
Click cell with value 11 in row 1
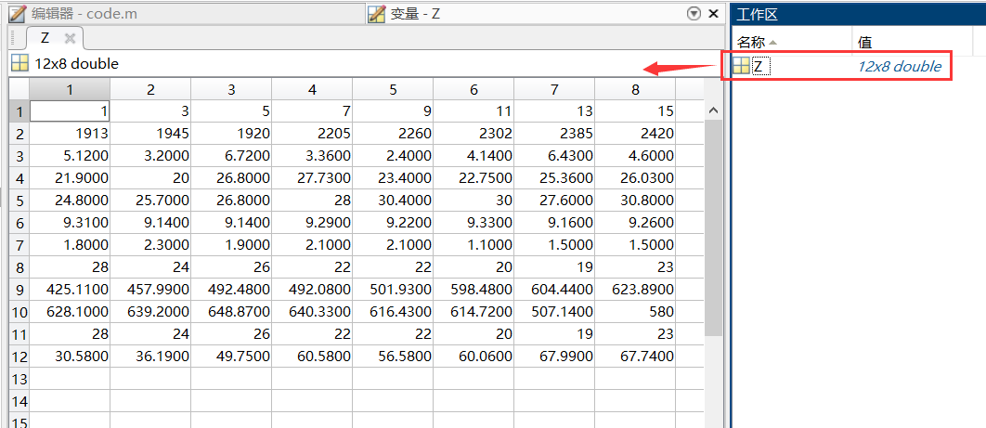(x=474, y=111)
